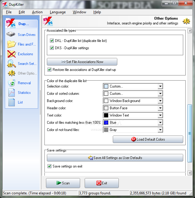Open the Window menu
195x198 pixels.
(80, 12)
